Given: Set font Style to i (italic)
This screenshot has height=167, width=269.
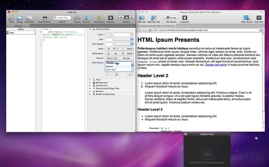Looking at the screenshot, I should [123, 49].
